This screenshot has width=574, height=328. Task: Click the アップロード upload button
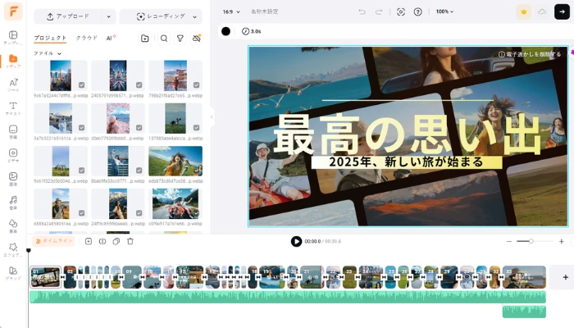[68, 16]
